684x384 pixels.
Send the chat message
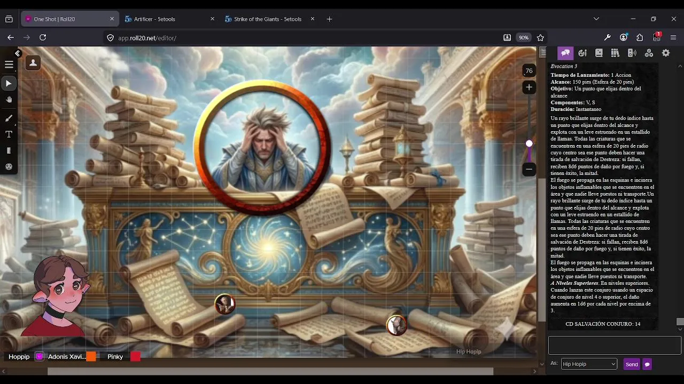pyautogui.click(x=632, y=364)
